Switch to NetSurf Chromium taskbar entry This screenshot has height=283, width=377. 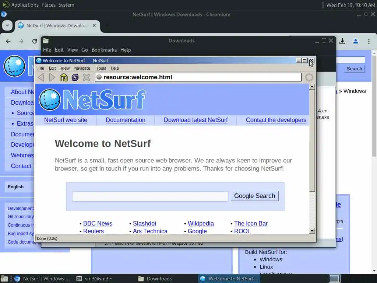tap(42, 279)
